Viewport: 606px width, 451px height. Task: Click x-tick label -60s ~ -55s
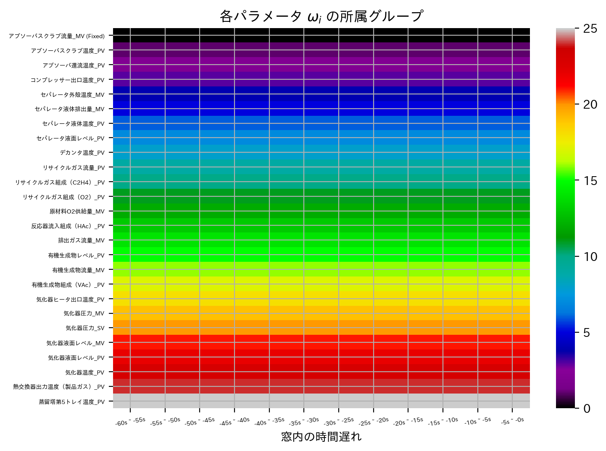[130, 422]
